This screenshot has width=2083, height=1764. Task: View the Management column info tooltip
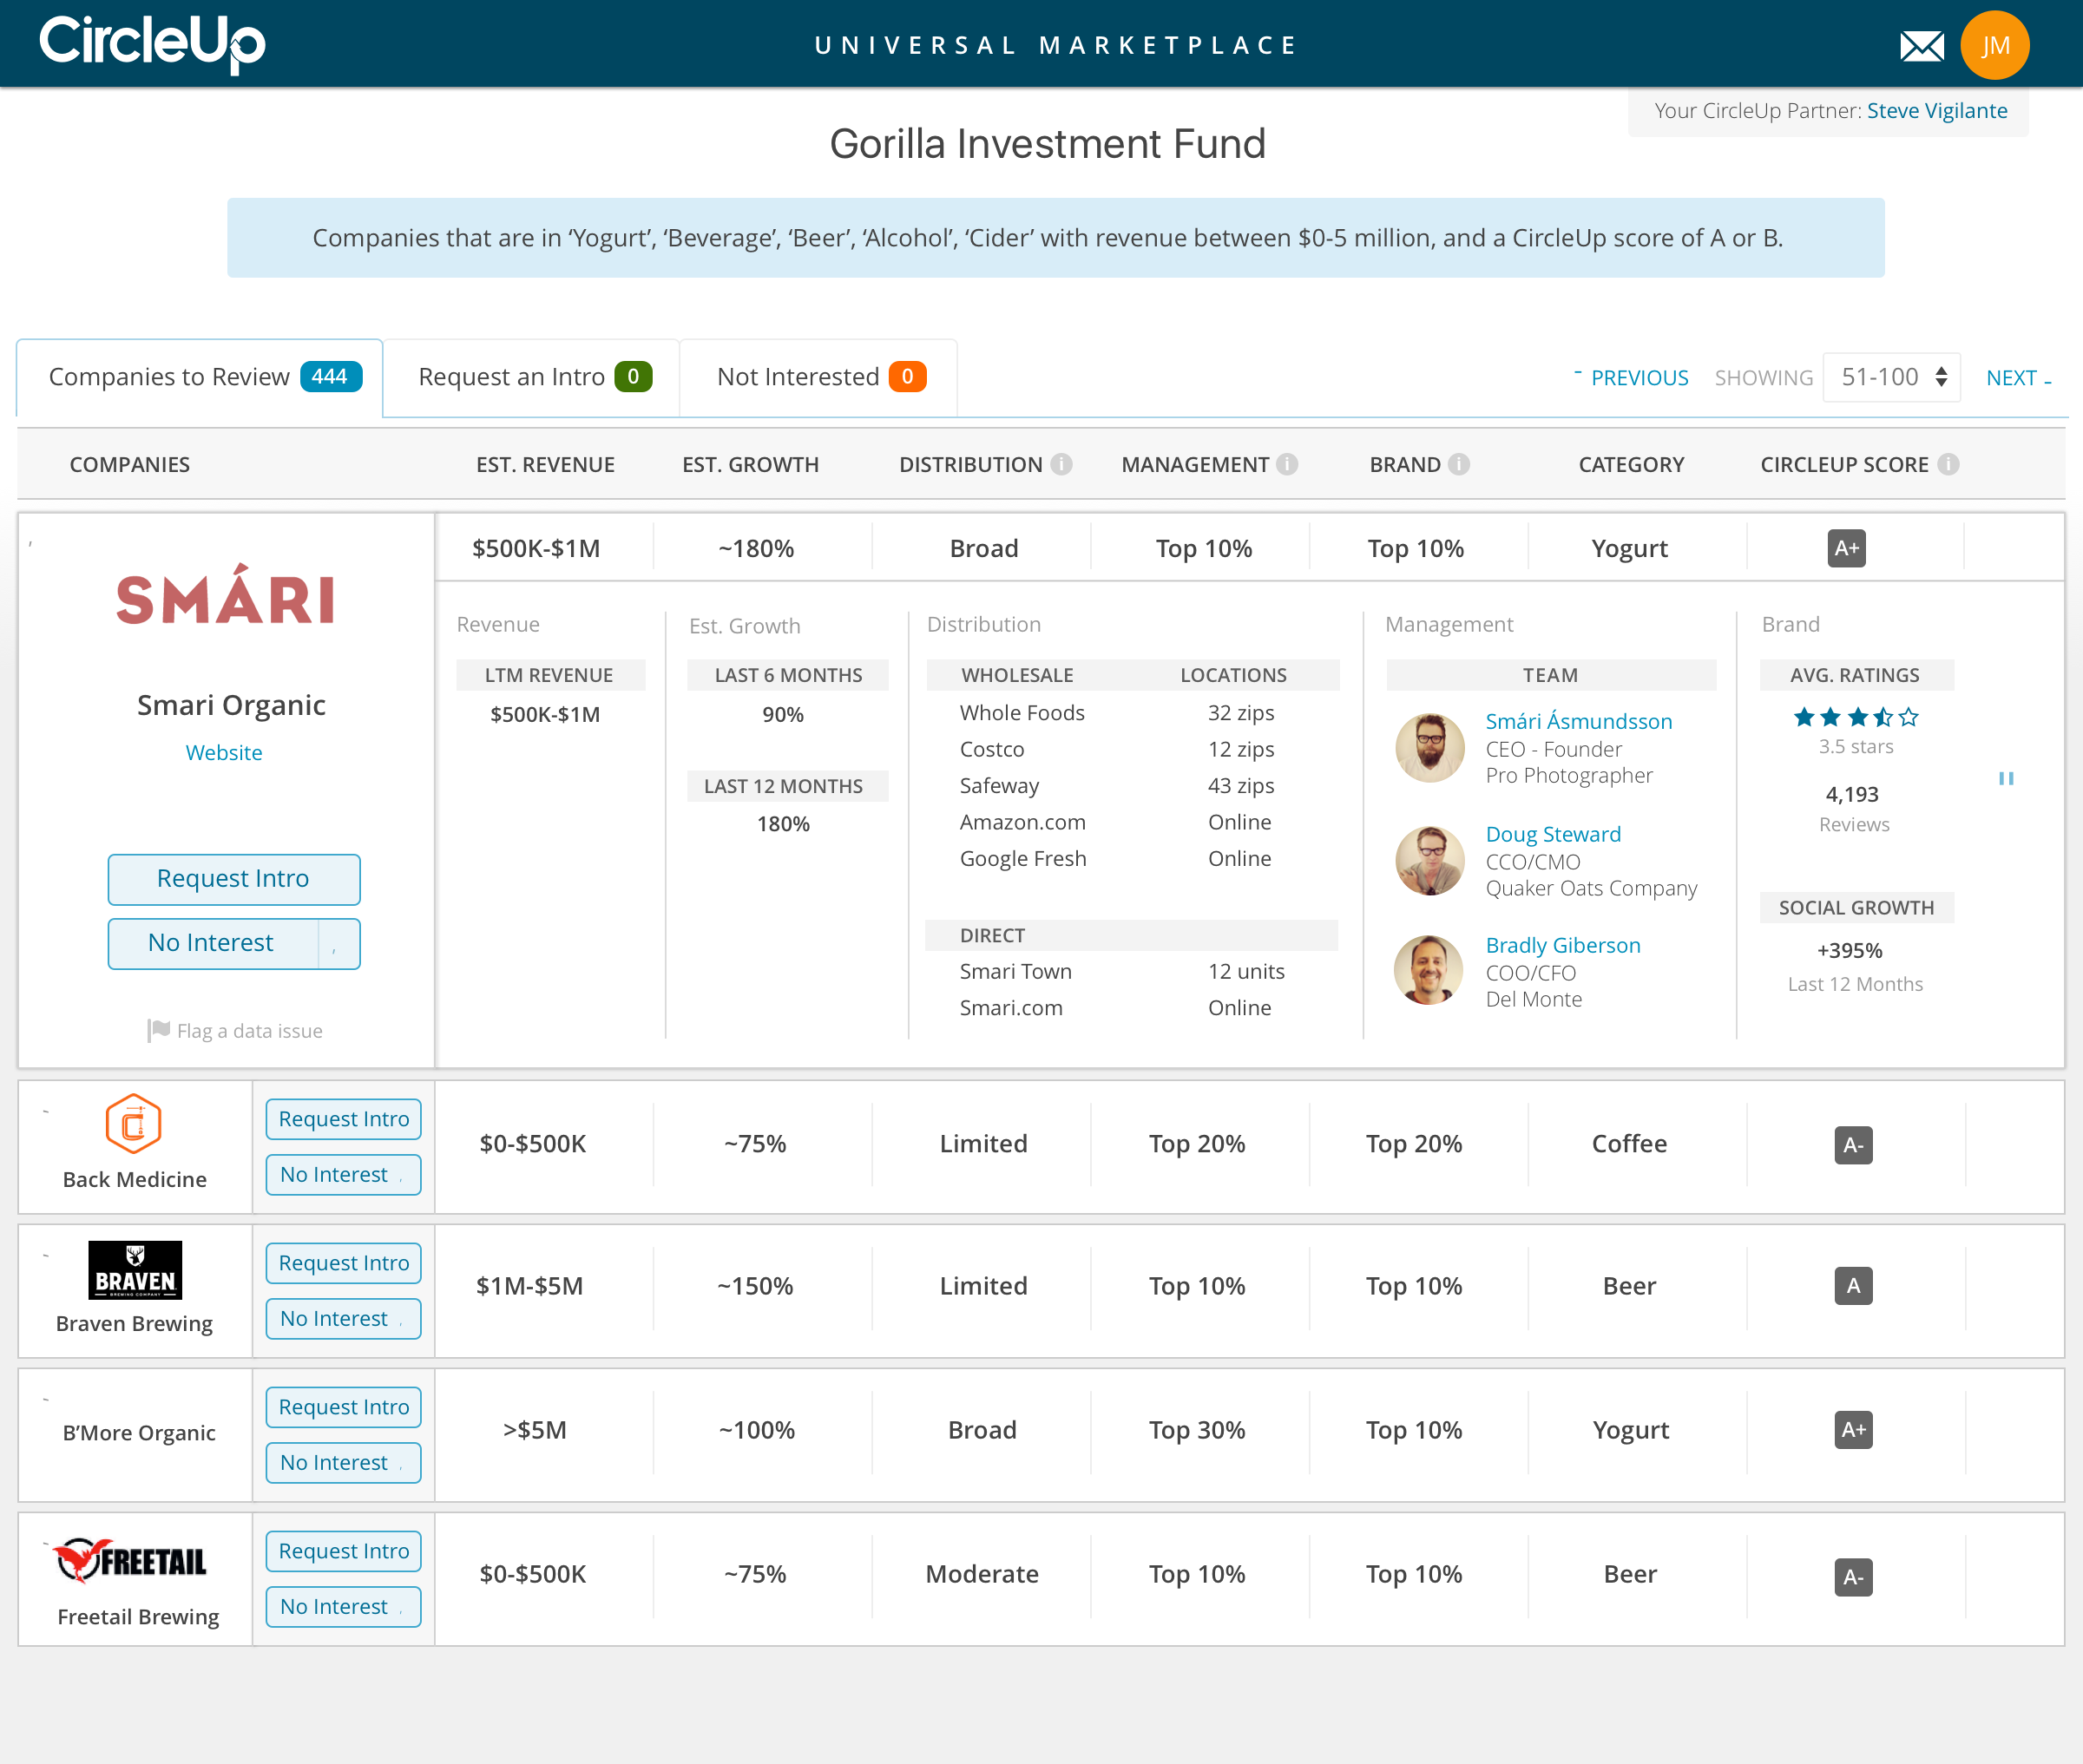point(1288,463)
